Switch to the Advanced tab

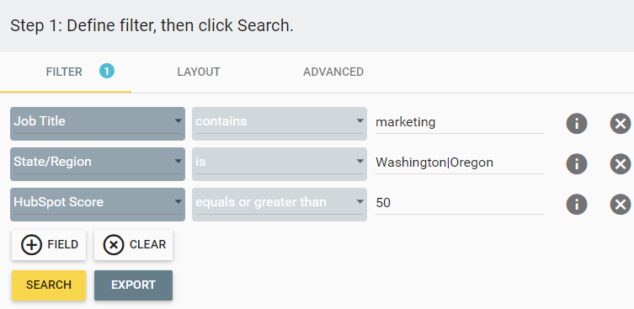[333, 72]
